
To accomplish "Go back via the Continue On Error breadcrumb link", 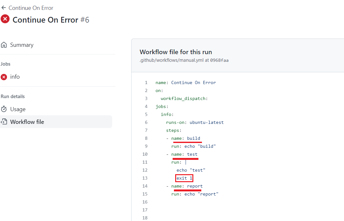I will pyautogui.click(x=31, y=8).
